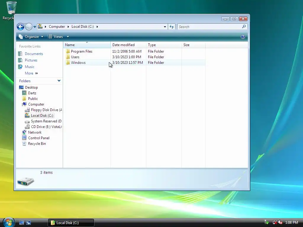Go back with the blue Back arrow

(x=20, y=27)
